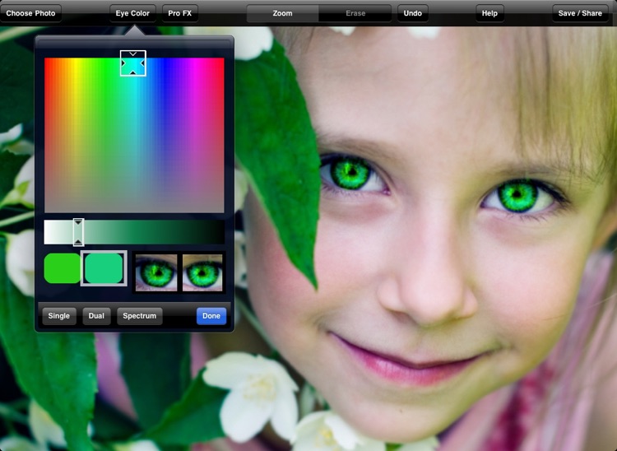
Task: Click the hue picker crosshair handle
Action: pos(133,63)
